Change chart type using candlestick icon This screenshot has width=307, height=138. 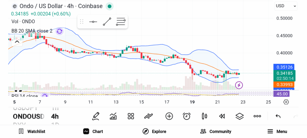[x=204, y=116]
